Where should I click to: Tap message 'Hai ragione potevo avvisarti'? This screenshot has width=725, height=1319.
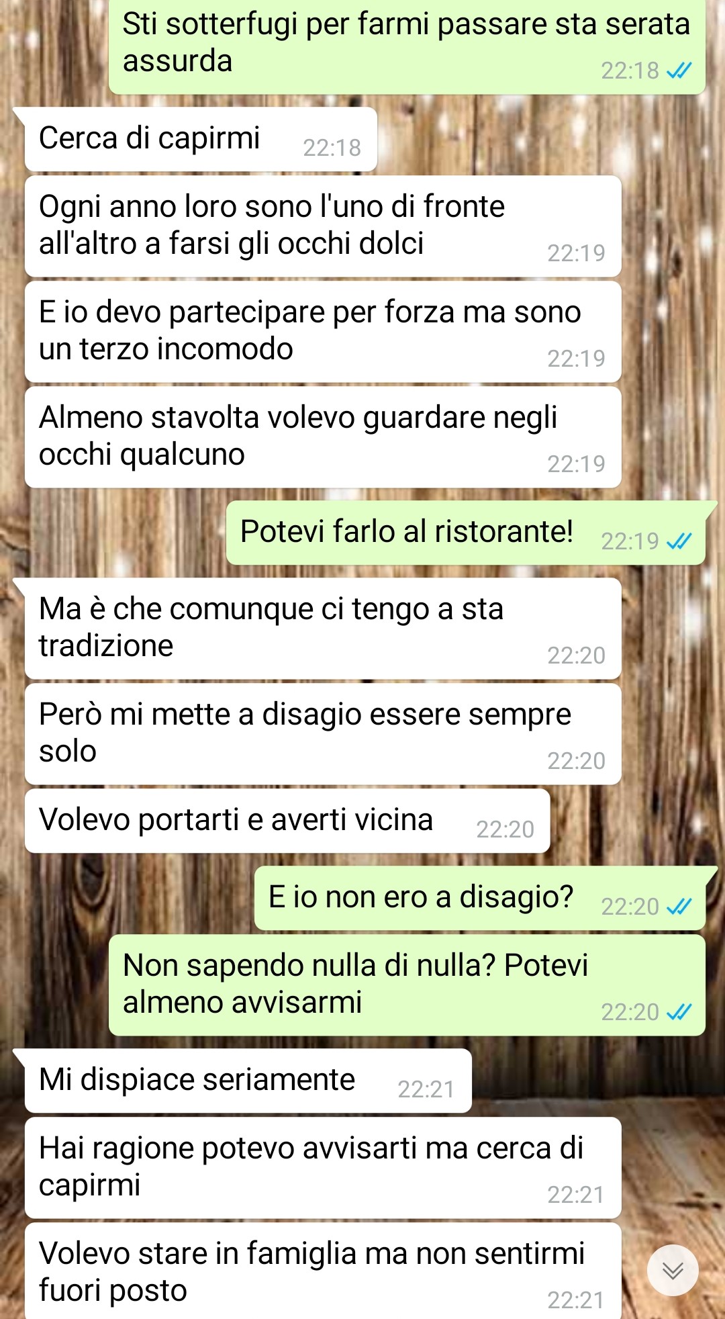pos(323,1168)
